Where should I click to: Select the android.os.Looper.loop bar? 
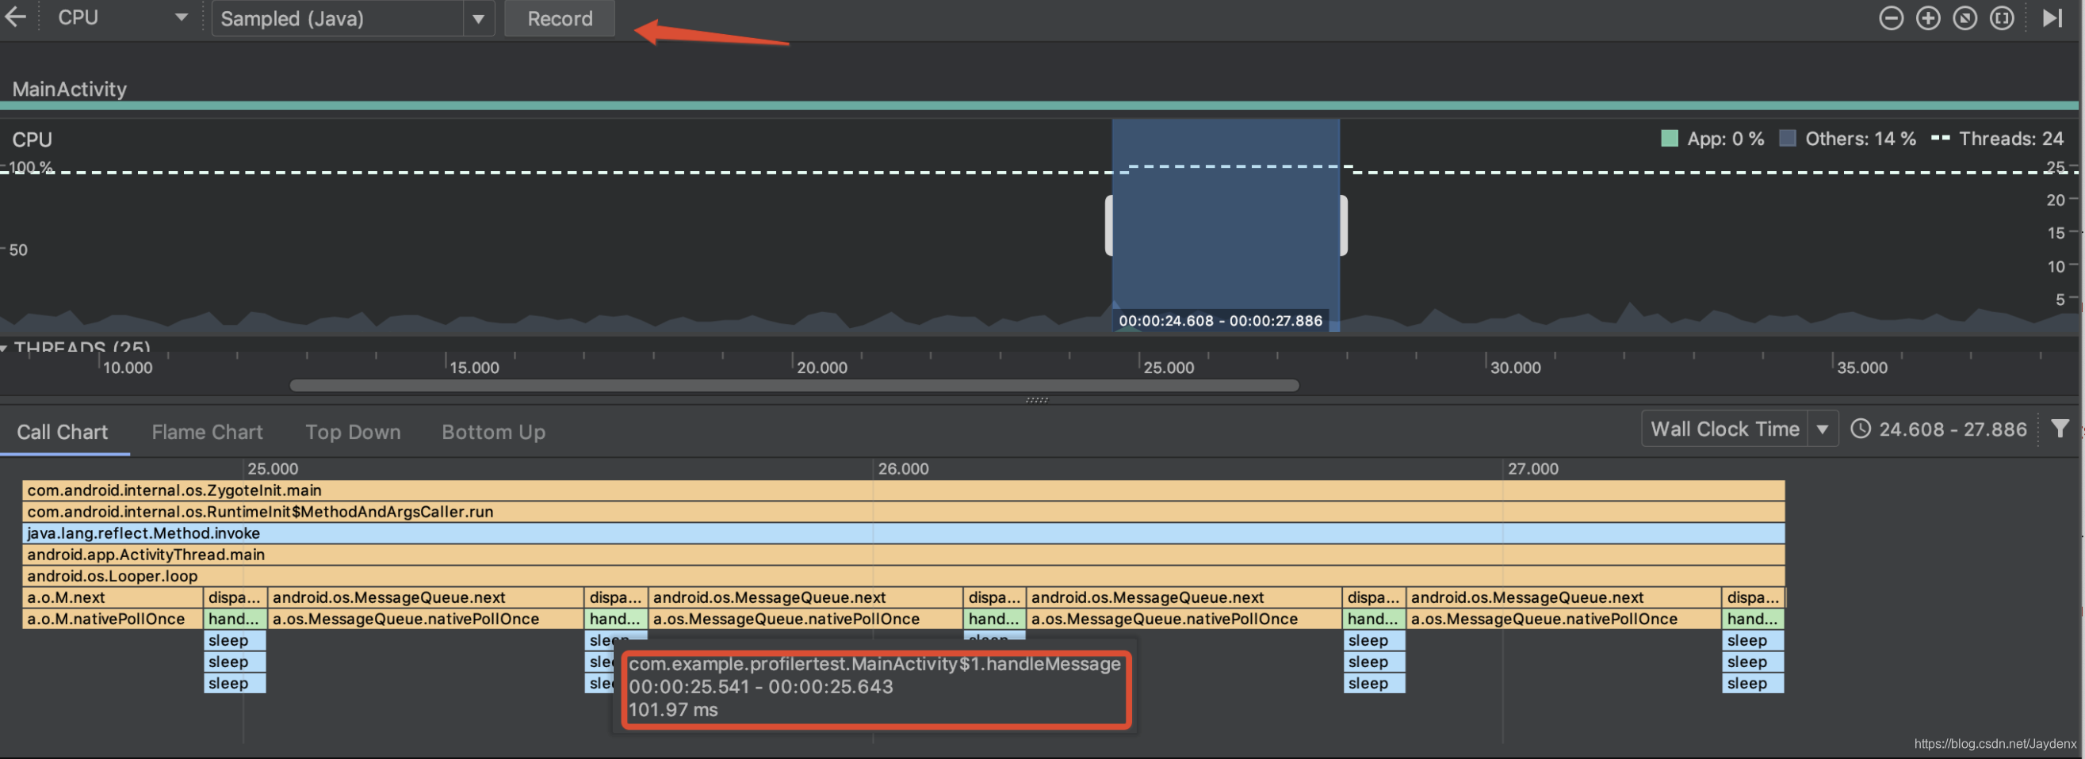[903, 576]
